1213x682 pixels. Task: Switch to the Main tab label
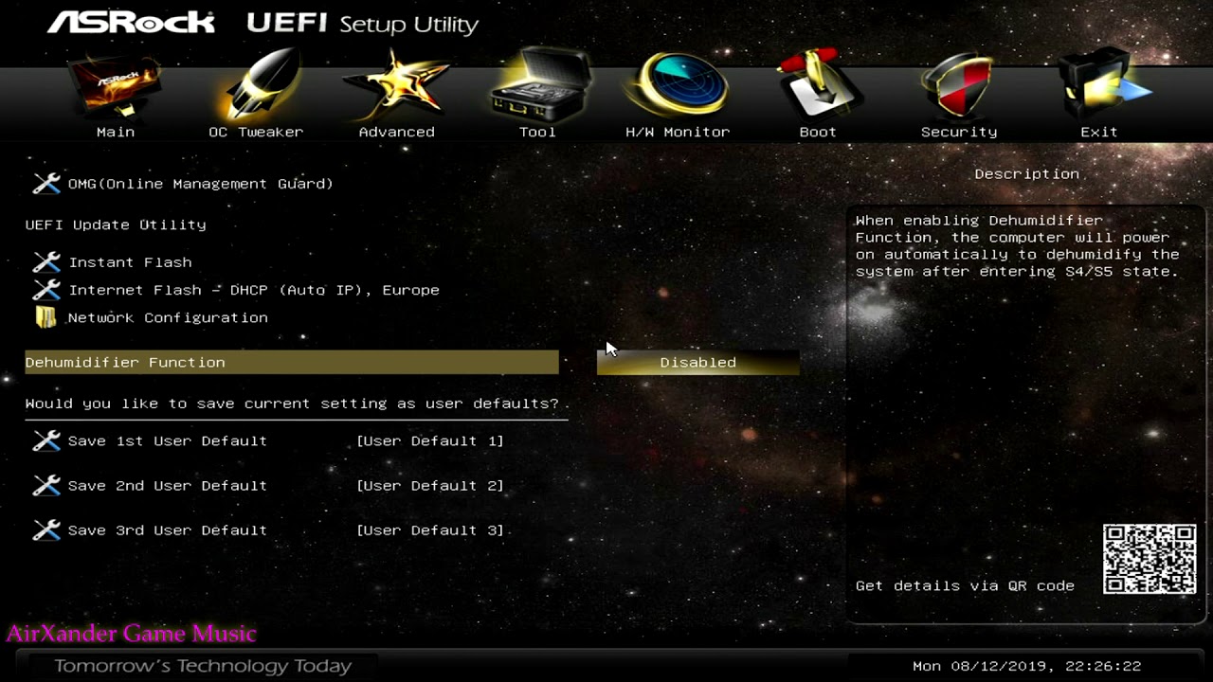click(116, 132)
